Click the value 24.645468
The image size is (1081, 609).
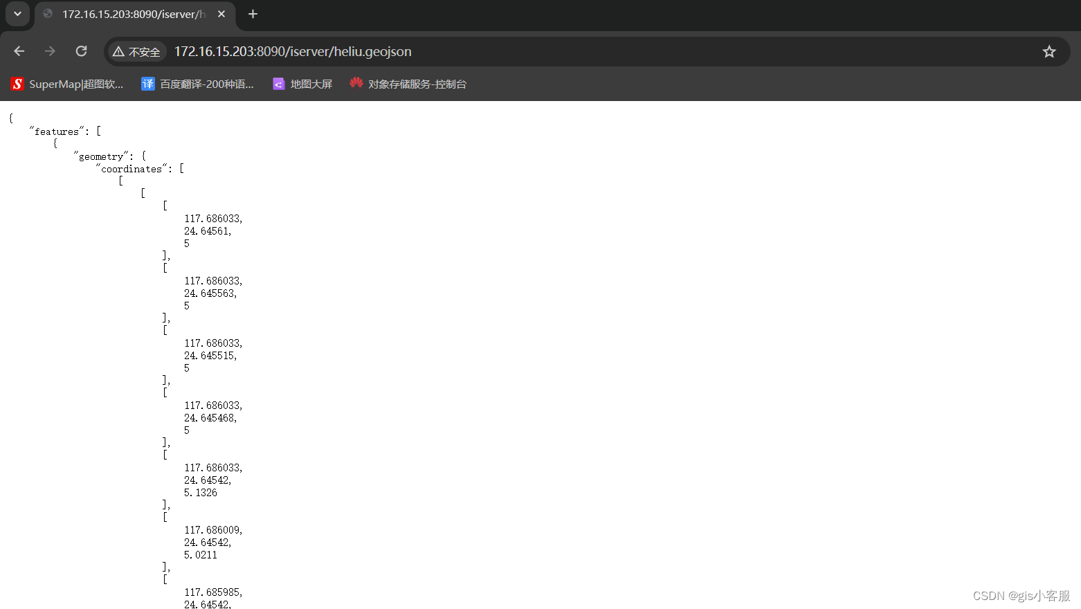(210, 418)
